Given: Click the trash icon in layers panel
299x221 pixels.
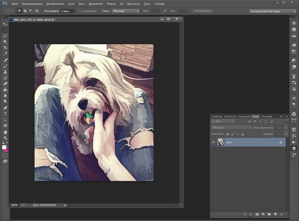Looking at the screenshot, I should click(x=282, y=215).
